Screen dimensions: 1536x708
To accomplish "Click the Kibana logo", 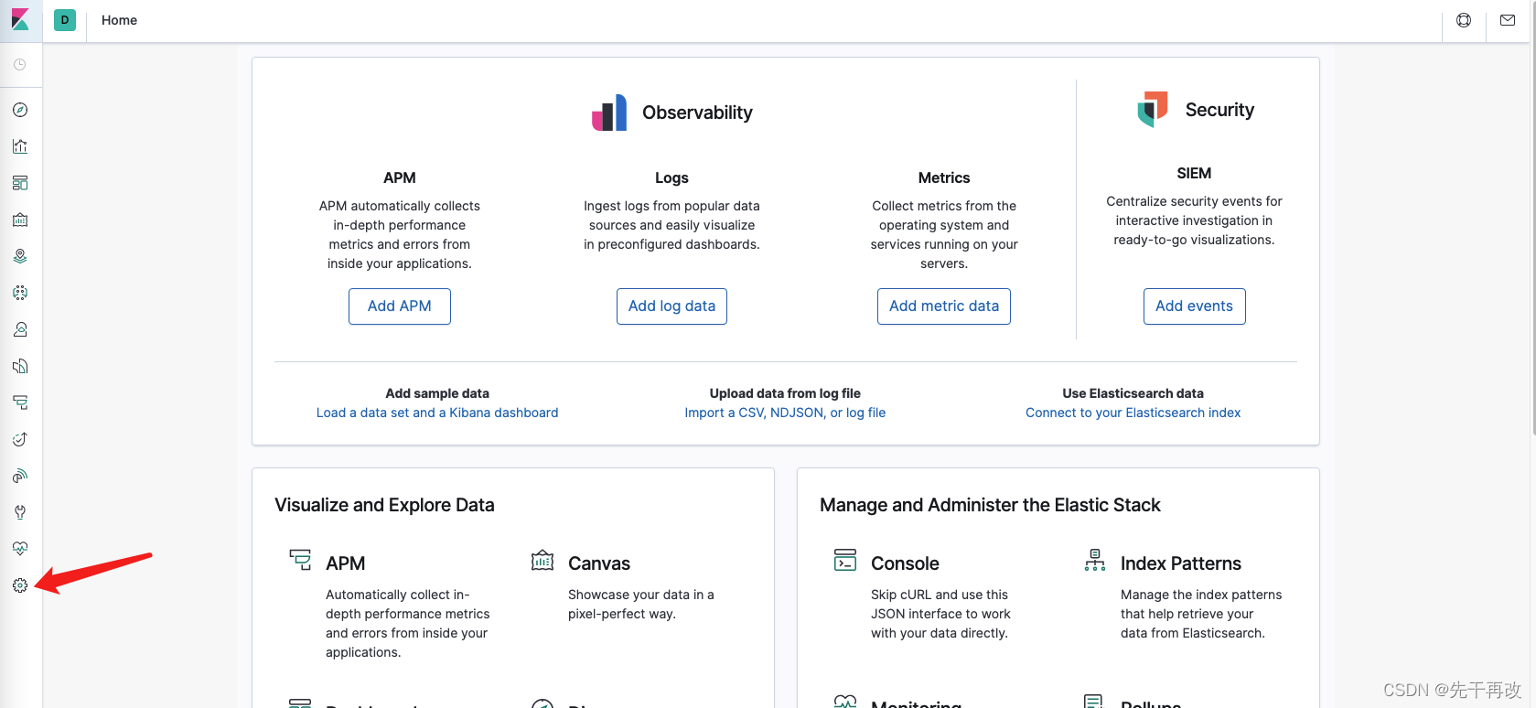I will point(20,20).
